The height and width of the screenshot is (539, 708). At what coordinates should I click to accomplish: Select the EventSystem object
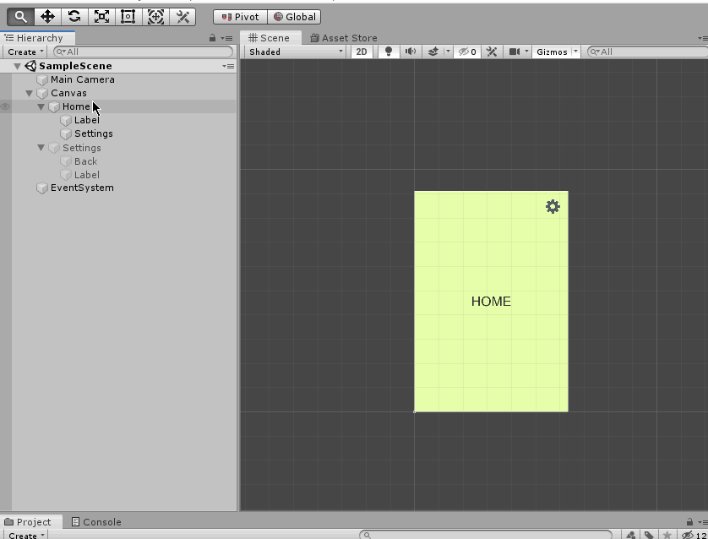[x=82, y=188]
